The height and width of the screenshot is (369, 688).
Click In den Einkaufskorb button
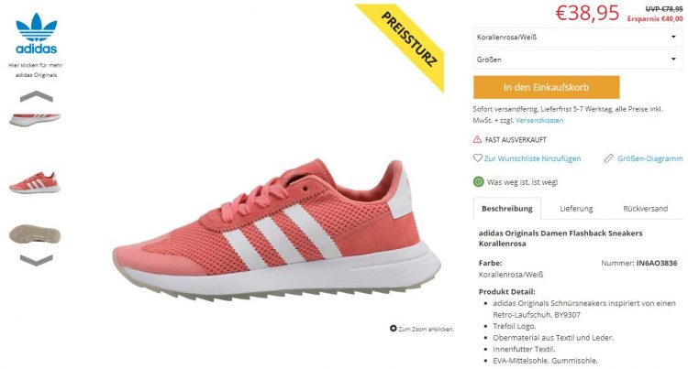click(547, 87)
